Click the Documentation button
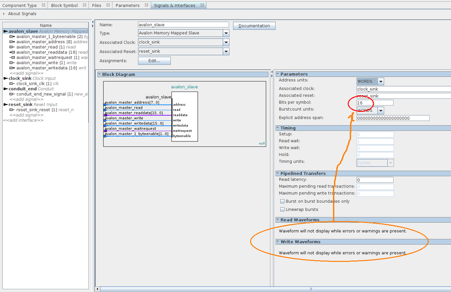 [254, 26]
